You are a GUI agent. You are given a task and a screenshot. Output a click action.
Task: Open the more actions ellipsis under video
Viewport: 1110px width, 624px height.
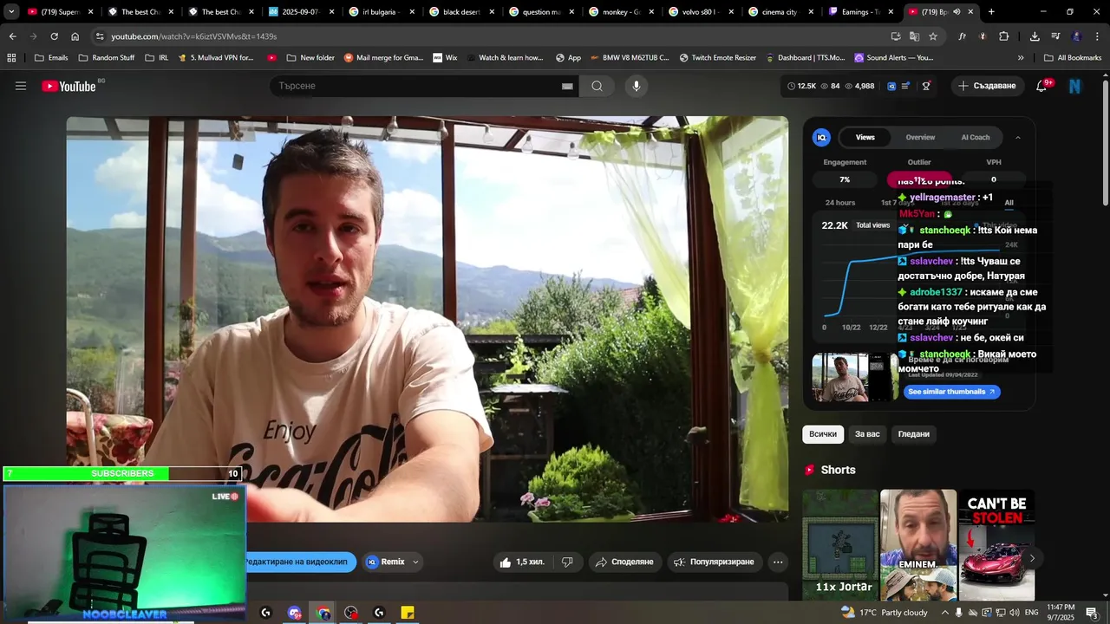click(778, 562)
